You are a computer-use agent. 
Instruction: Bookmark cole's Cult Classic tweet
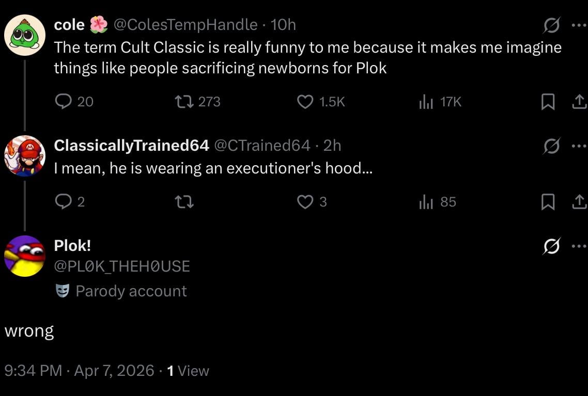click(x=547, y=102)
